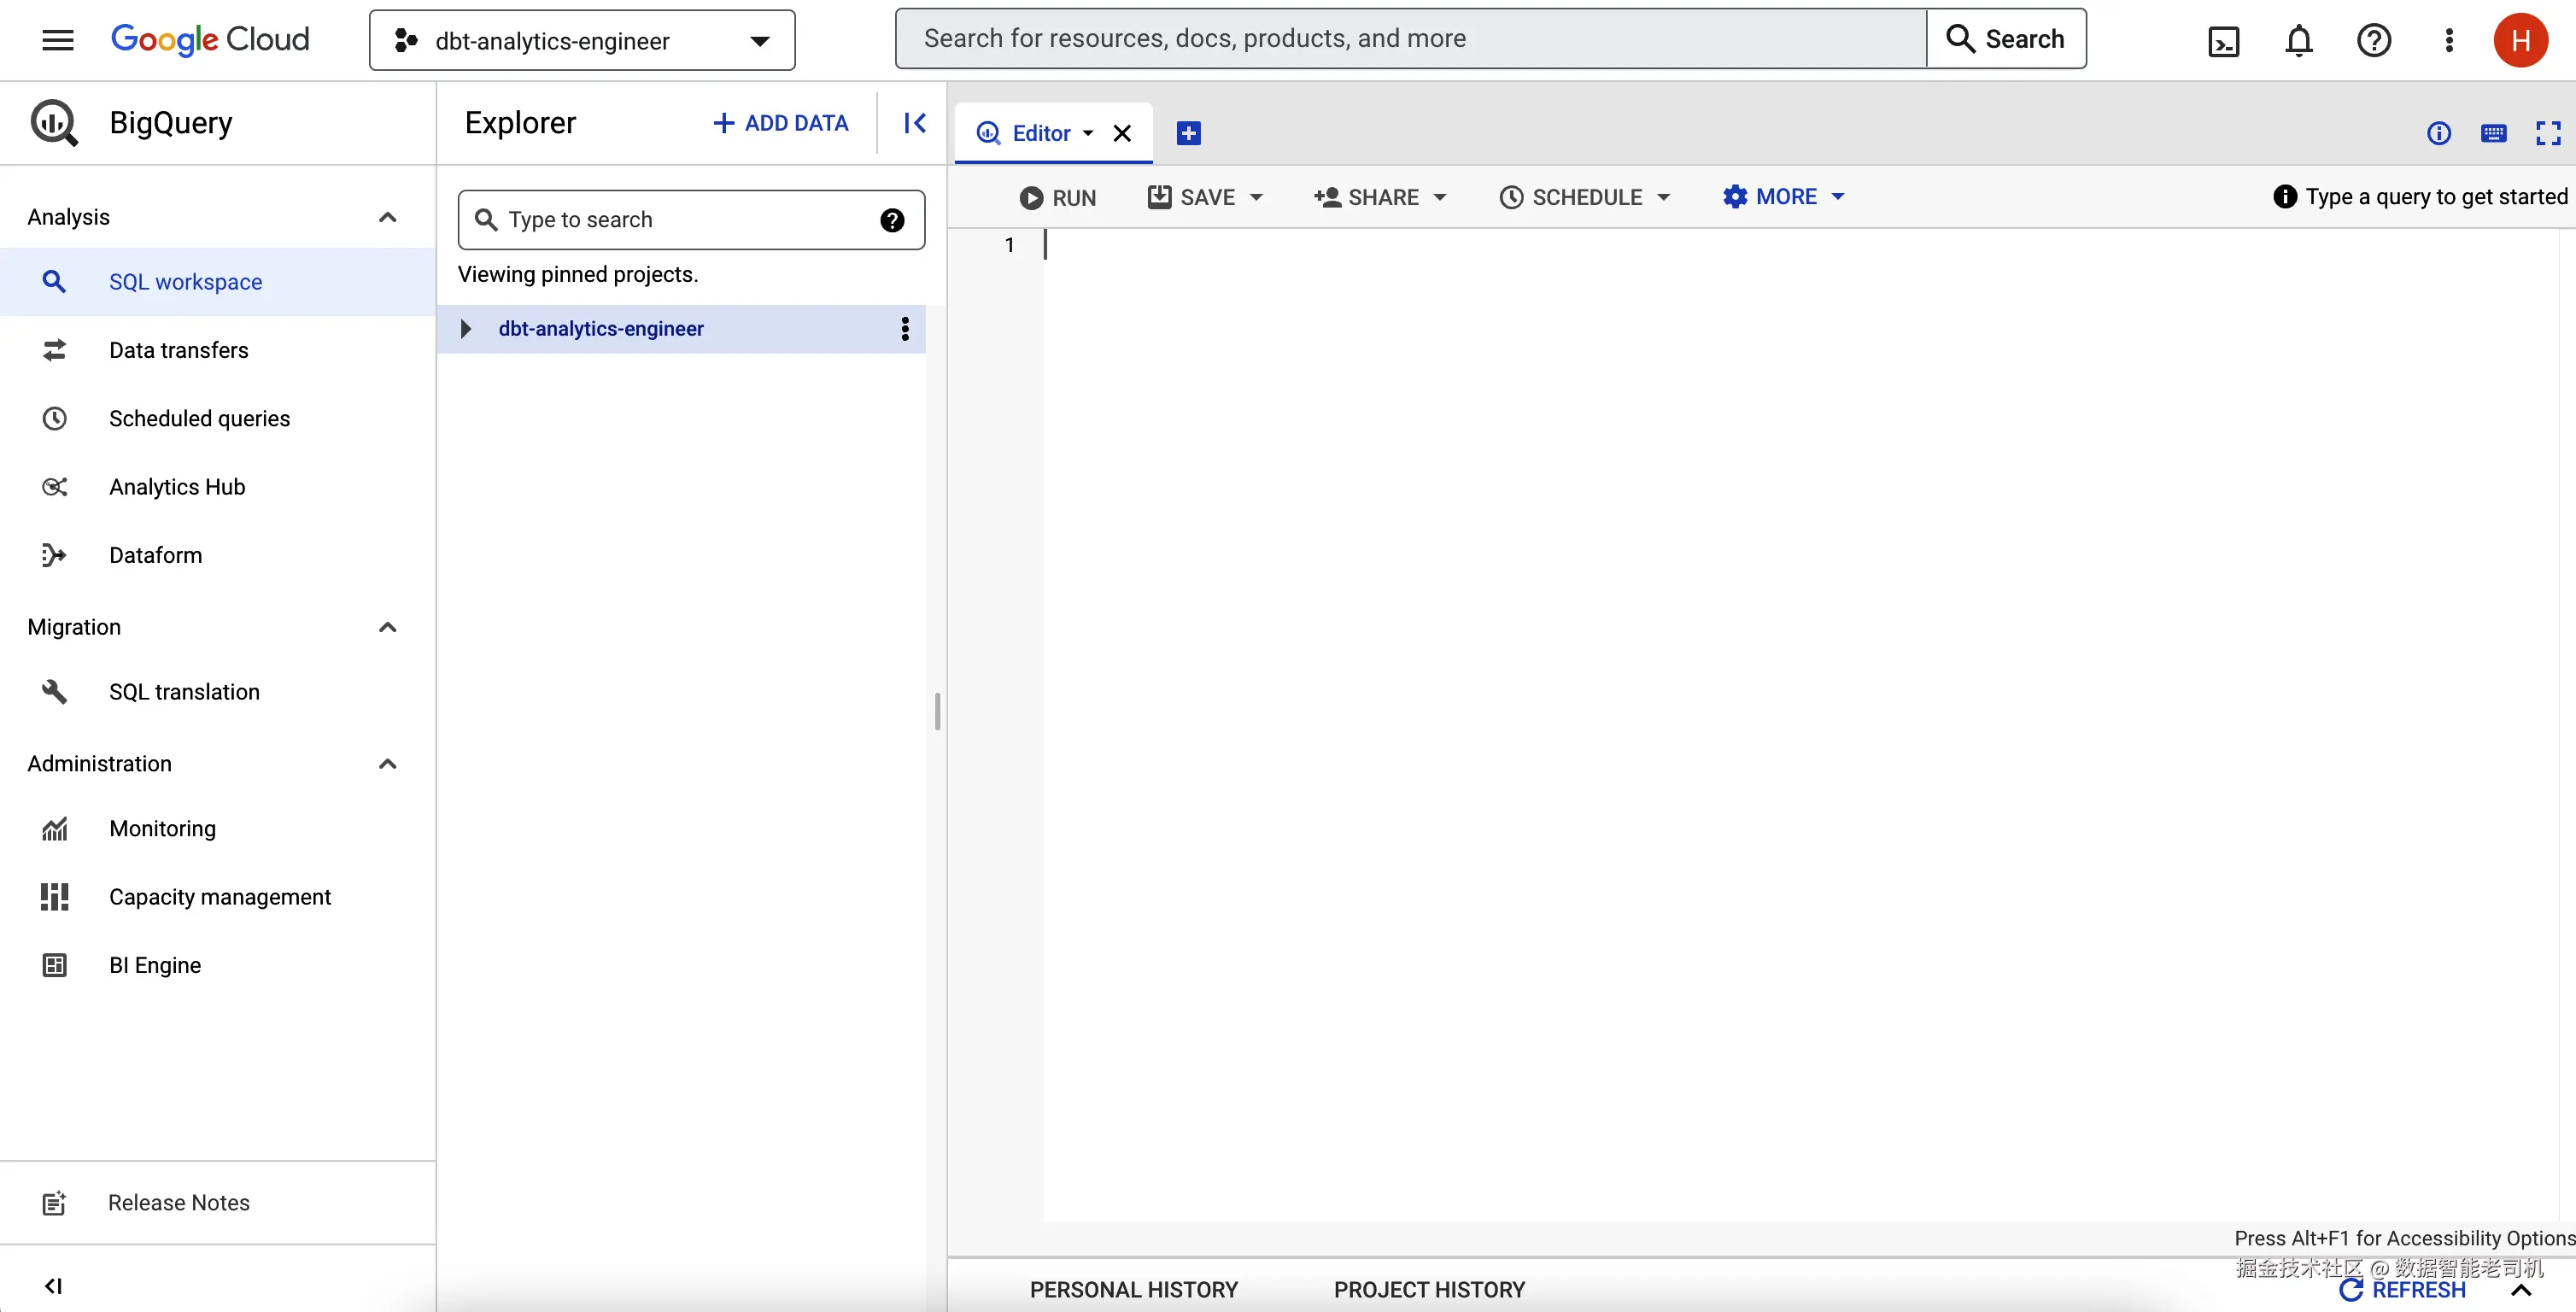The image size is (2576, 1312).
Task: Open Explorer search help icon
Action: pyautogui.click(x=892, y=220)
